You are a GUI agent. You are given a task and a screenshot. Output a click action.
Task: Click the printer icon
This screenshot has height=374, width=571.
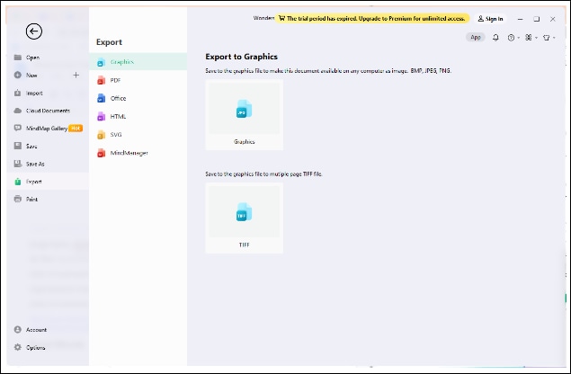(x=17, y=199)
